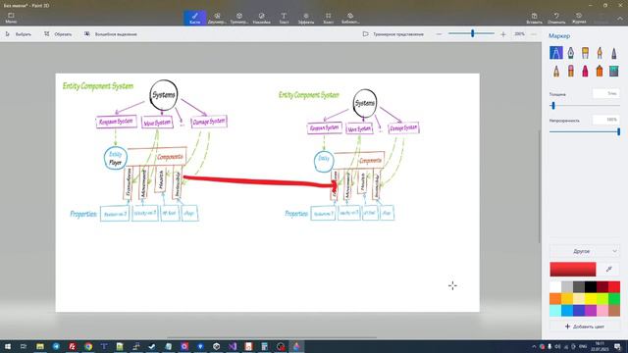Open the History panel (Журнал)
This screenshot has width=628, height=353.
(x=579, y=18)
